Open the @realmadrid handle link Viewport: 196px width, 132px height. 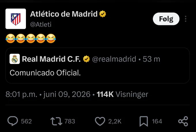click(114, 59)
